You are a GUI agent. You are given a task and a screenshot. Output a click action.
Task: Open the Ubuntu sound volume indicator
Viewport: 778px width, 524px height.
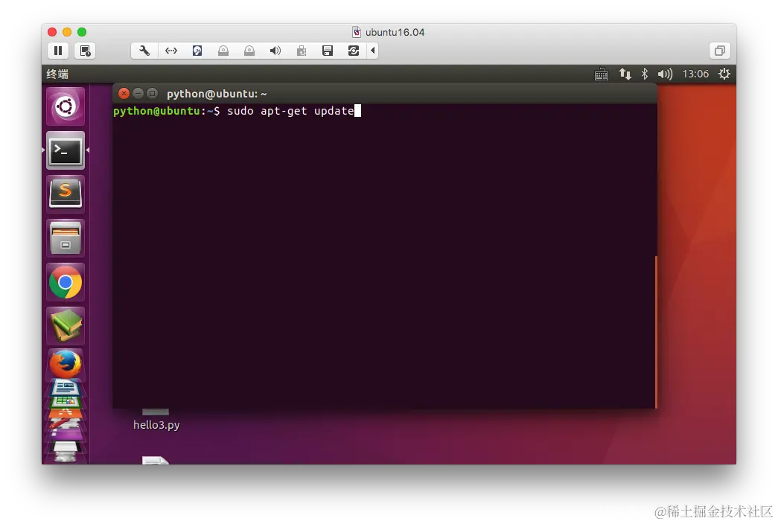(665, 74)
